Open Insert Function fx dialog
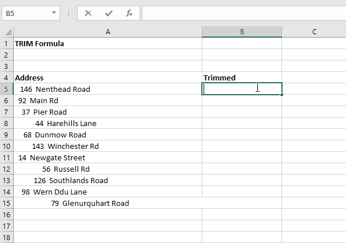This screenshot has width=346, height=243. pyautogui.click(x=129, y=13)
